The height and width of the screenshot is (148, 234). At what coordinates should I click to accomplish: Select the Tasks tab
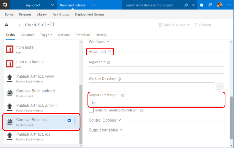coord(10,35)
